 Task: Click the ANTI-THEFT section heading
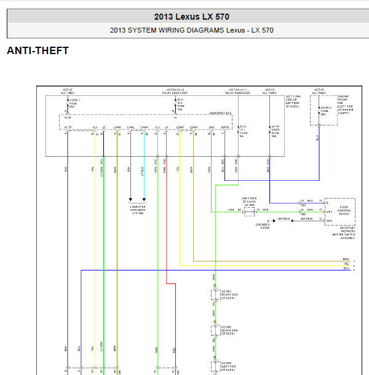(x=38, y=51)
